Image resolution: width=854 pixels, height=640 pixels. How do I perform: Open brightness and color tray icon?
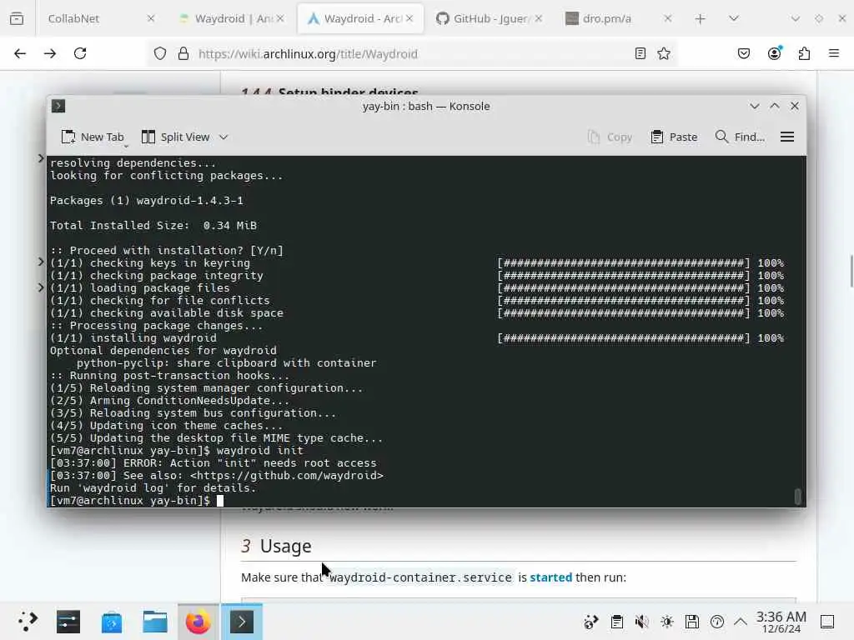point(666,622)
